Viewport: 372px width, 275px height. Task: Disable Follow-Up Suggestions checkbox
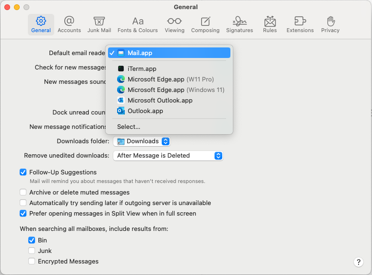click(x=23, y=172)
